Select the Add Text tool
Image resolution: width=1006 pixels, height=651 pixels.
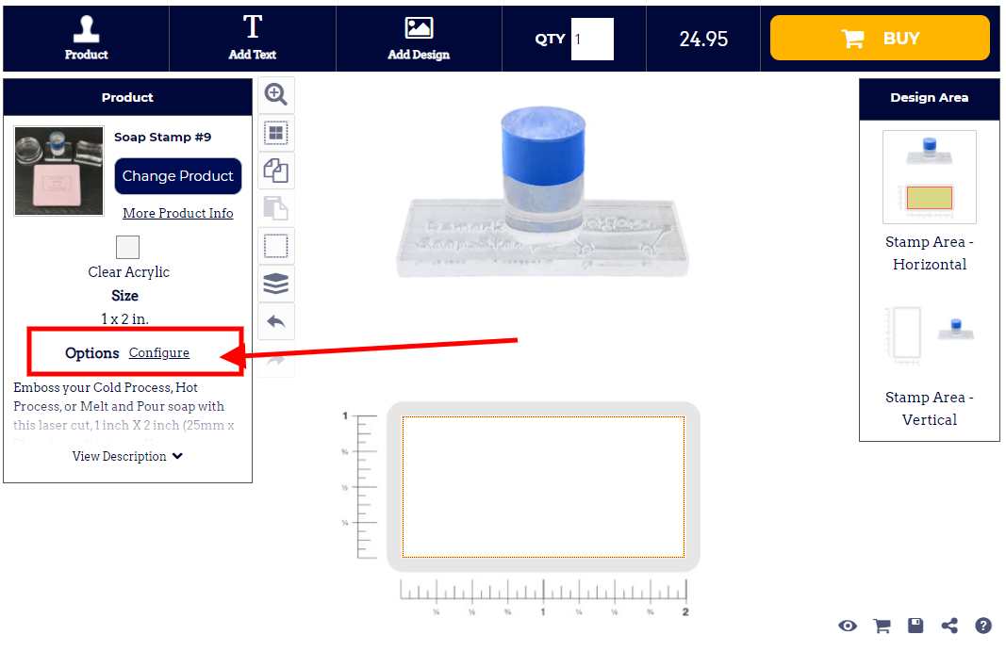pos(252,39)
